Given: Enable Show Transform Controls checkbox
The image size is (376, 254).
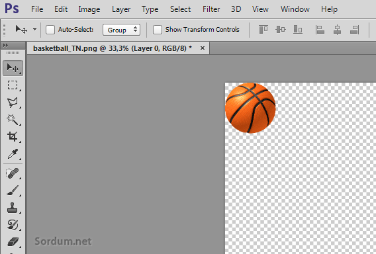Looking at the screenshot, I should point(158,30).
